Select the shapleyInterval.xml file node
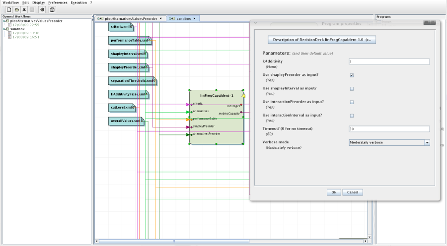Image resolution: width=447 pixels, height=246 pixels. 128,54
